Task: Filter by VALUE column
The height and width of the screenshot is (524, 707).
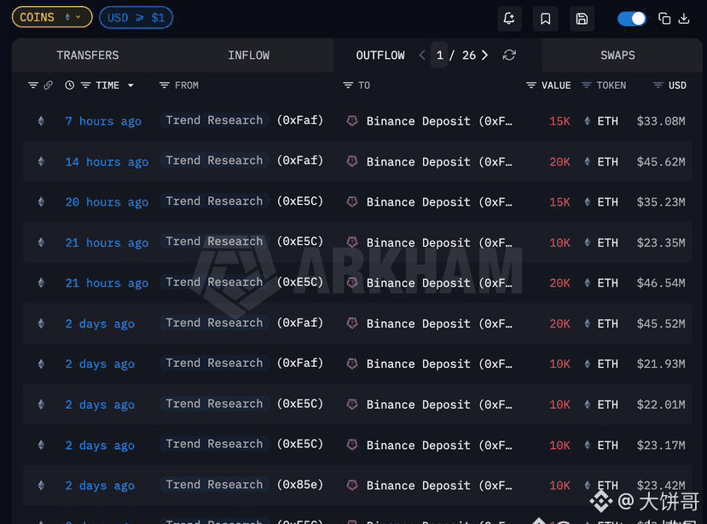Action: [x=531, y=85]
